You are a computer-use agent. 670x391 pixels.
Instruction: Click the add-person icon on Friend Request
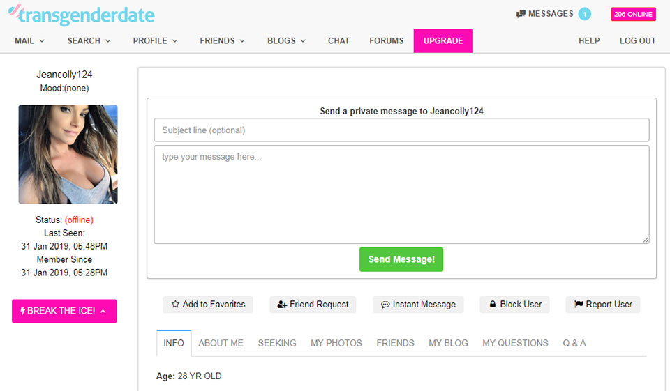[282, 305]
